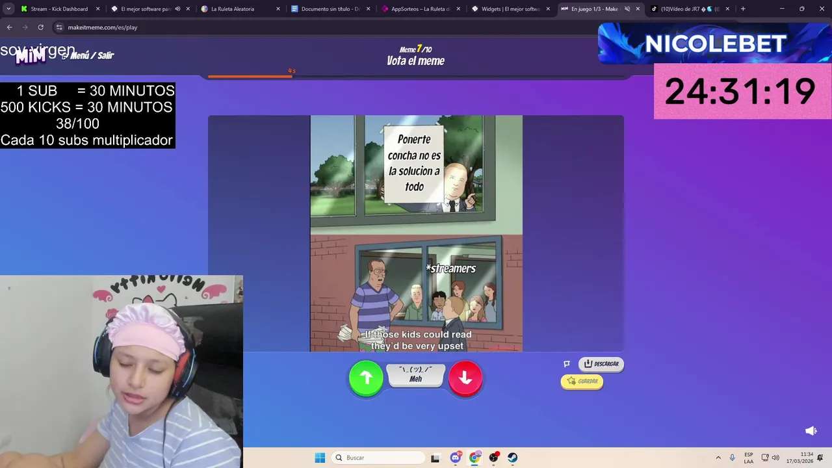Open clock and date 11:34
The image size is (832, 468).
(x=799, y=458)
